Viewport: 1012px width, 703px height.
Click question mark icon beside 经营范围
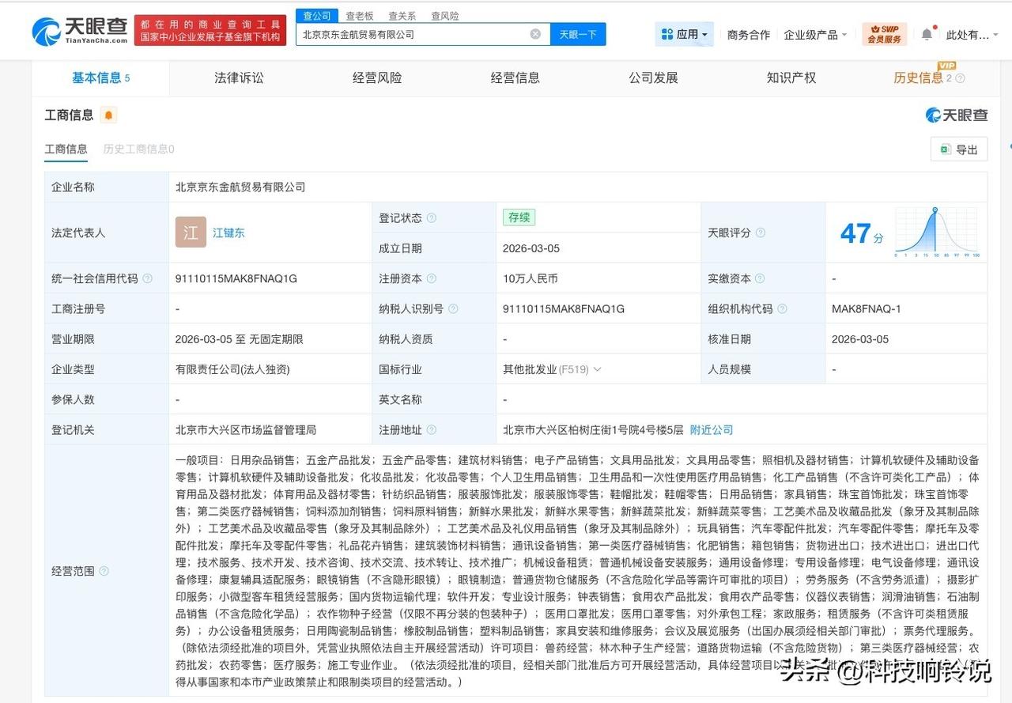(103, 571)
